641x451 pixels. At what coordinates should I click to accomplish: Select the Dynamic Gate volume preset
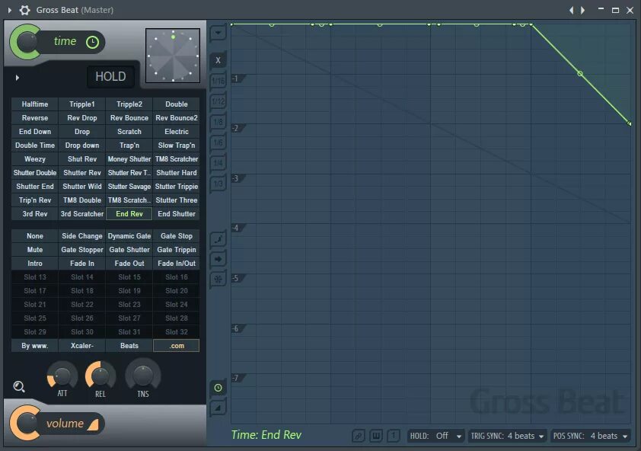click(129, 235)
